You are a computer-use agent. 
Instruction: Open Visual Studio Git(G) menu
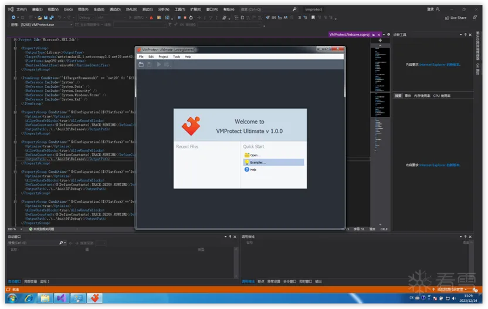pyautogui.click(x=68, y=9)
